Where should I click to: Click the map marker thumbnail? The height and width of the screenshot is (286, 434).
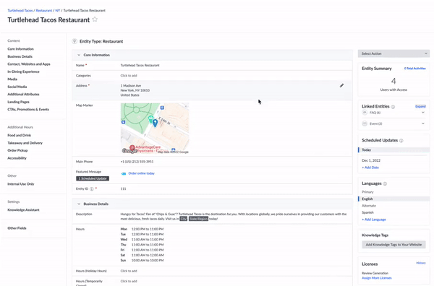(155, 129)
